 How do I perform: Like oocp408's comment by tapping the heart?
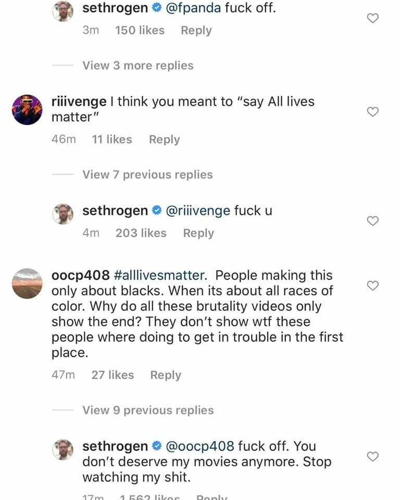pos(373,285)
